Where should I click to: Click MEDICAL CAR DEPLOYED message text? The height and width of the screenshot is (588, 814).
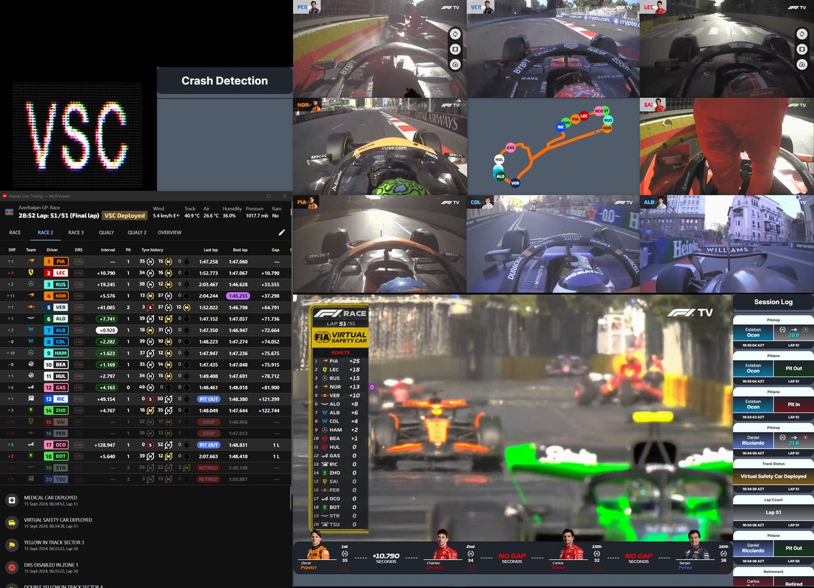tap(50, 498)
